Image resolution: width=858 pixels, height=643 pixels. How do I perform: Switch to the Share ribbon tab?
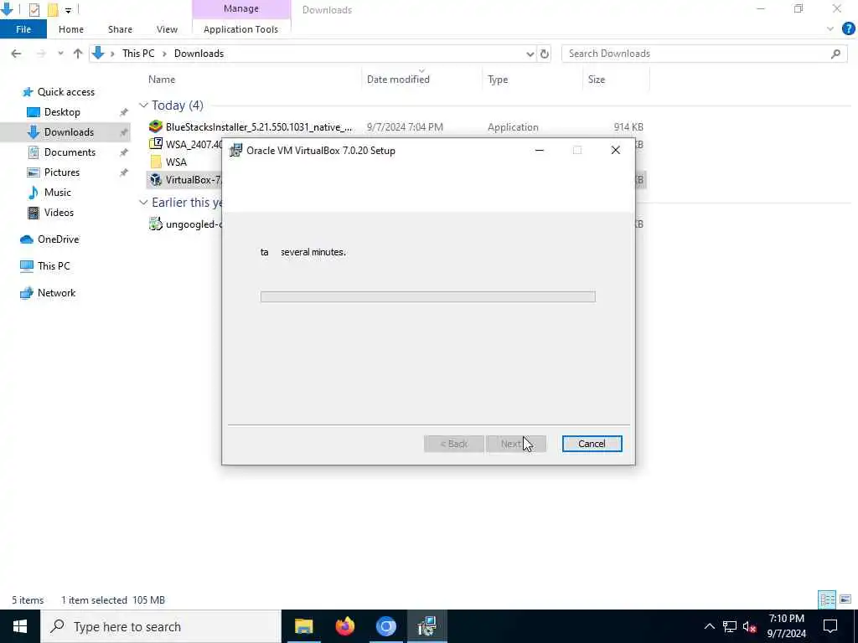120,29
